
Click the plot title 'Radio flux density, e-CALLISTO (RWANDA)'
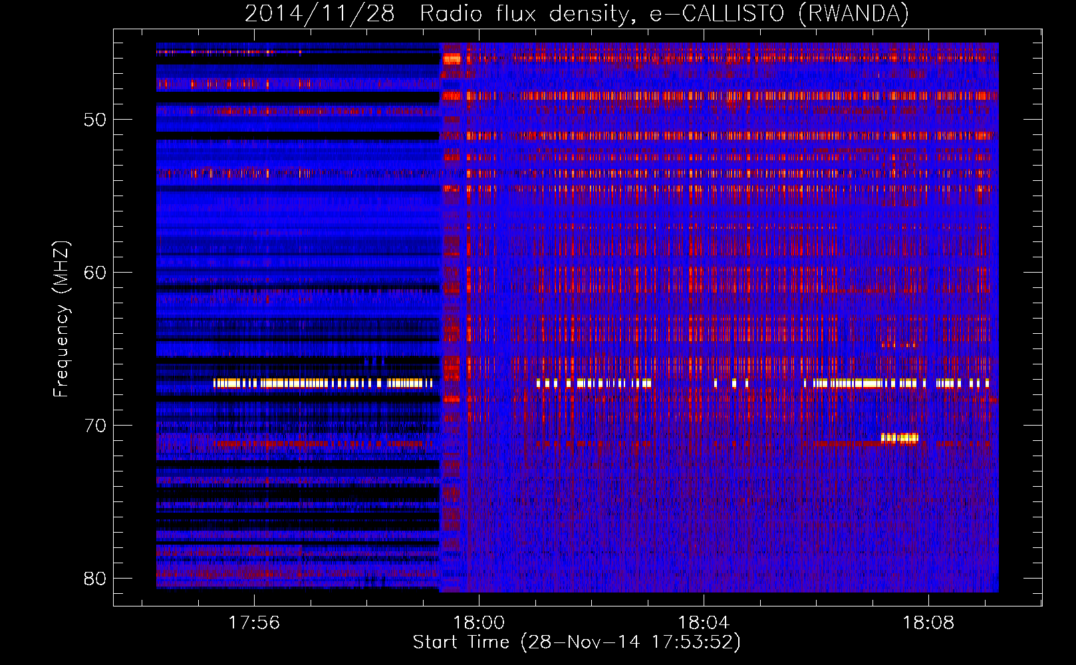[x=664, y=14]
